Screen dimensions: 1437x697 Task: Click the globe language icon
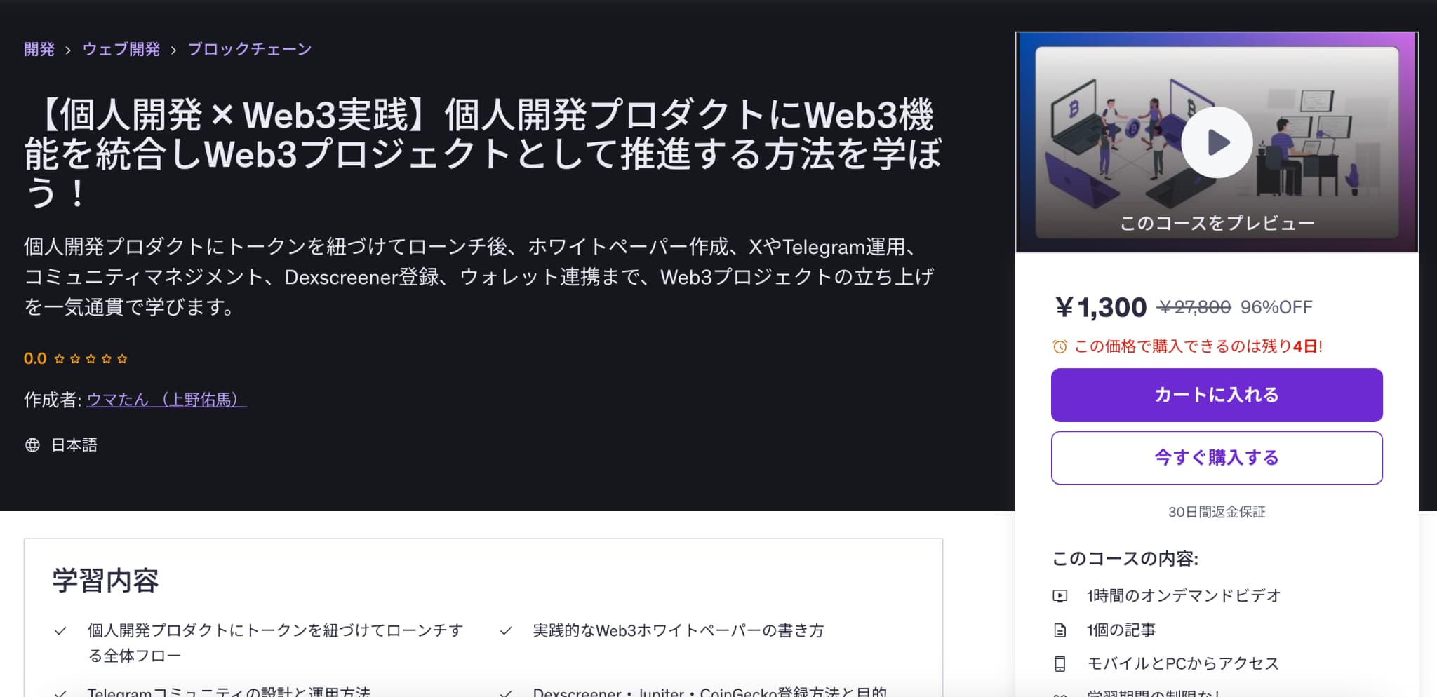[x=32, y=445]
